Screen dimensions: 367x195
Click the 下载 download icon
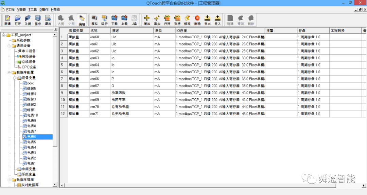tap(115, 20)
